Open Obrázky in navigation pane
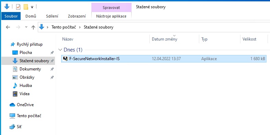This screenshot has height=135, width=270. [x=27, y=77]
